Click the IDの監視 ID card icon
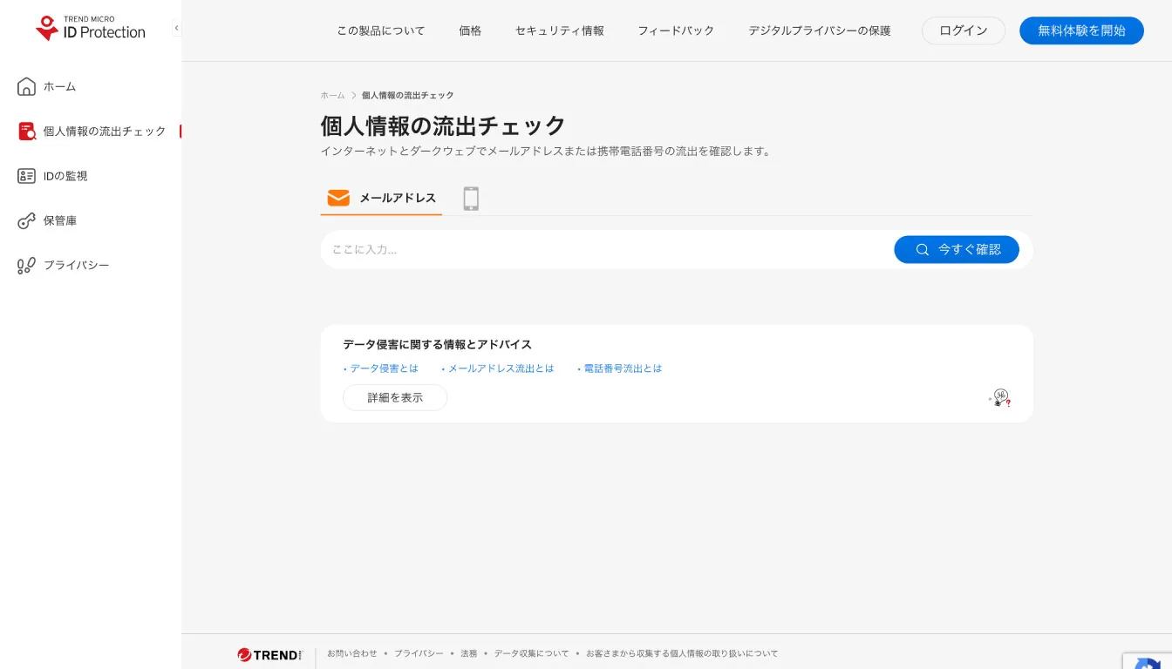Viewport: 1172px width, 669px height. [x=26, y=176]
